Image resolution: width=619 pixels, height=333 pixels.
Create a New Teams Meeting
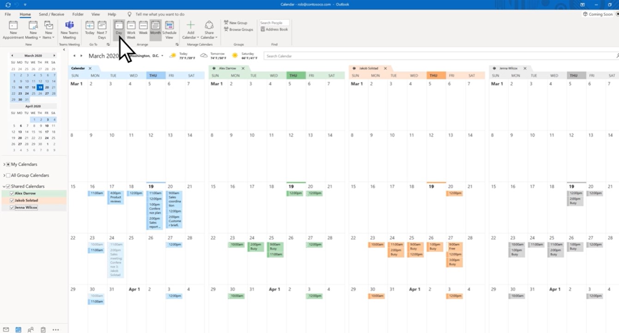[x=69, y=29]
